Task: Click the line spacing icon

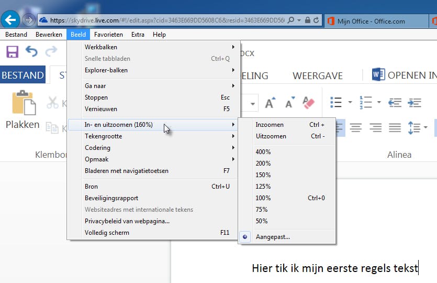Action: (414, 128)
